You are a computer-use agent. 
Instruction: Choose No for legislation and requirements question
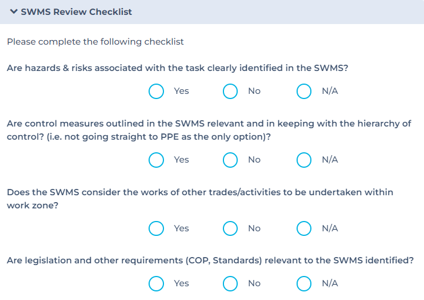click(230, 283)
